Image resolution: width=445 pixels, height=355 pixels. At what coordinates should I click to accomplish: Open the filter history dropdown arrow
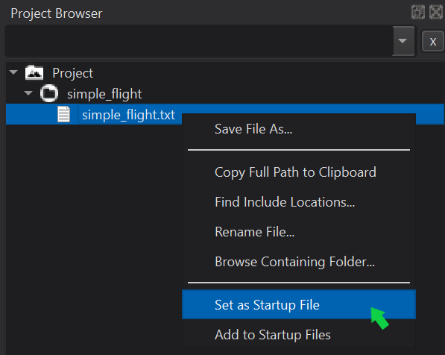403,41
